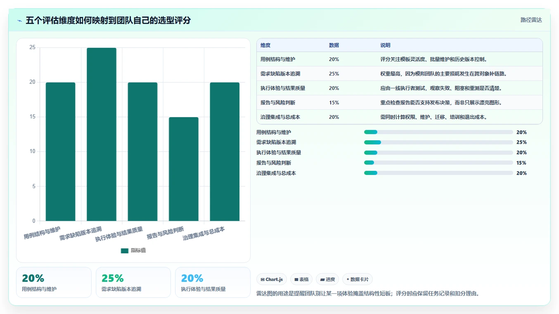559x314 pixels.
Task: Select the 表格 chip
Action: (x=302, y=279)
